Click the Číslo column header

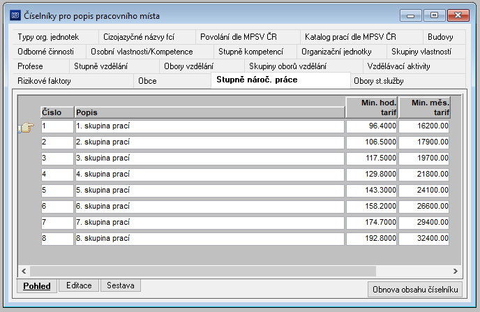(x=57, y=112)
